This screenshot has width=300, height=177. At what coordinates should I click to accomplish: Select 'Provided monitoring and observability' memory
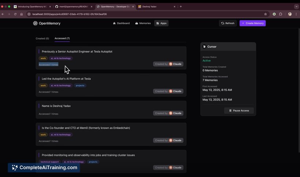point(88,155)
